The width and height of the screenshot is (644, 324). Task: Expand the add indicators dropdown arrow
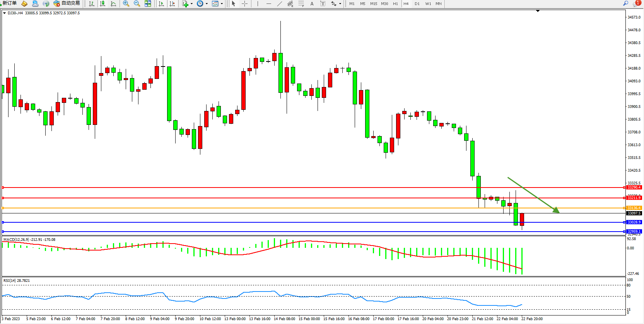pyautogui.click(x=191, y=4)
